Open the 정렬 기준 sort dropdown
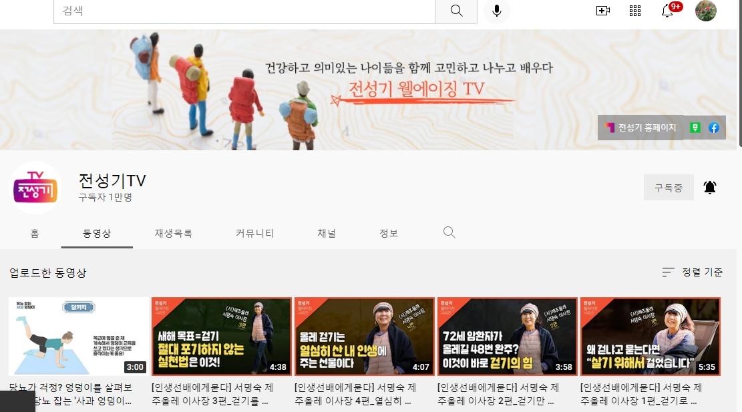 click(x=693, y=272)
